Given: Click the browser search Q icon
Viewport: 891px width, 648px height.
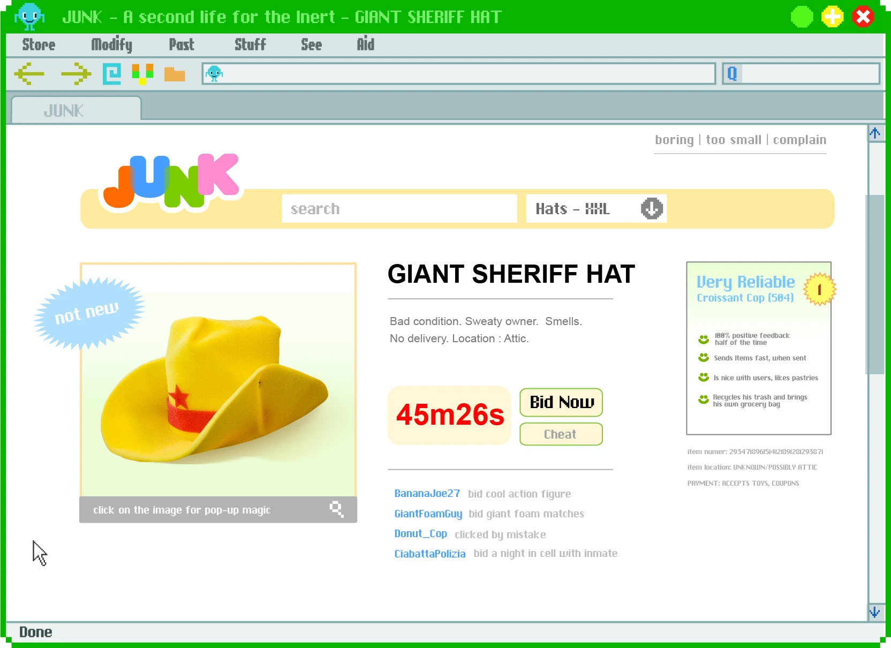Looking at the screenshot, I should pos(732,73).
